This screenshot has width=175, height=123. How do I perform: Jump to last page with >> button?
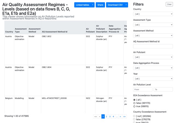[124, 116]
